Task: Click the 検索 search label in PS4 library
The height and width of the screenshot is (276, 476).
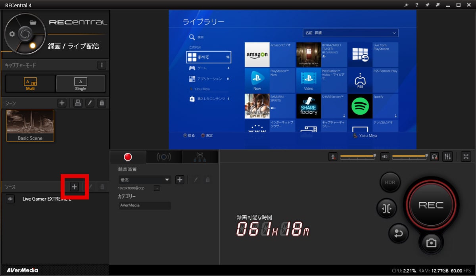Action: (201, 37)
